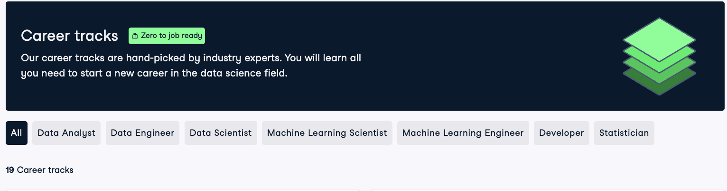The image size is (727, 191).
Task: Switch to the Data Engineer filter
Action: click(142, 133)
